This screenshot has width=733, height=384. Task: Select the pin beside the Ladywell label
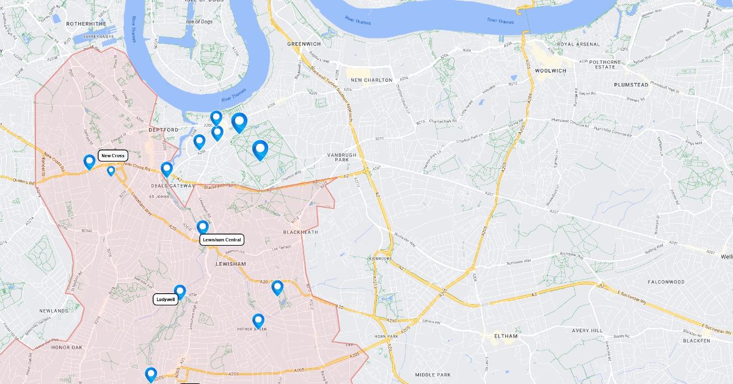point(180,293)
